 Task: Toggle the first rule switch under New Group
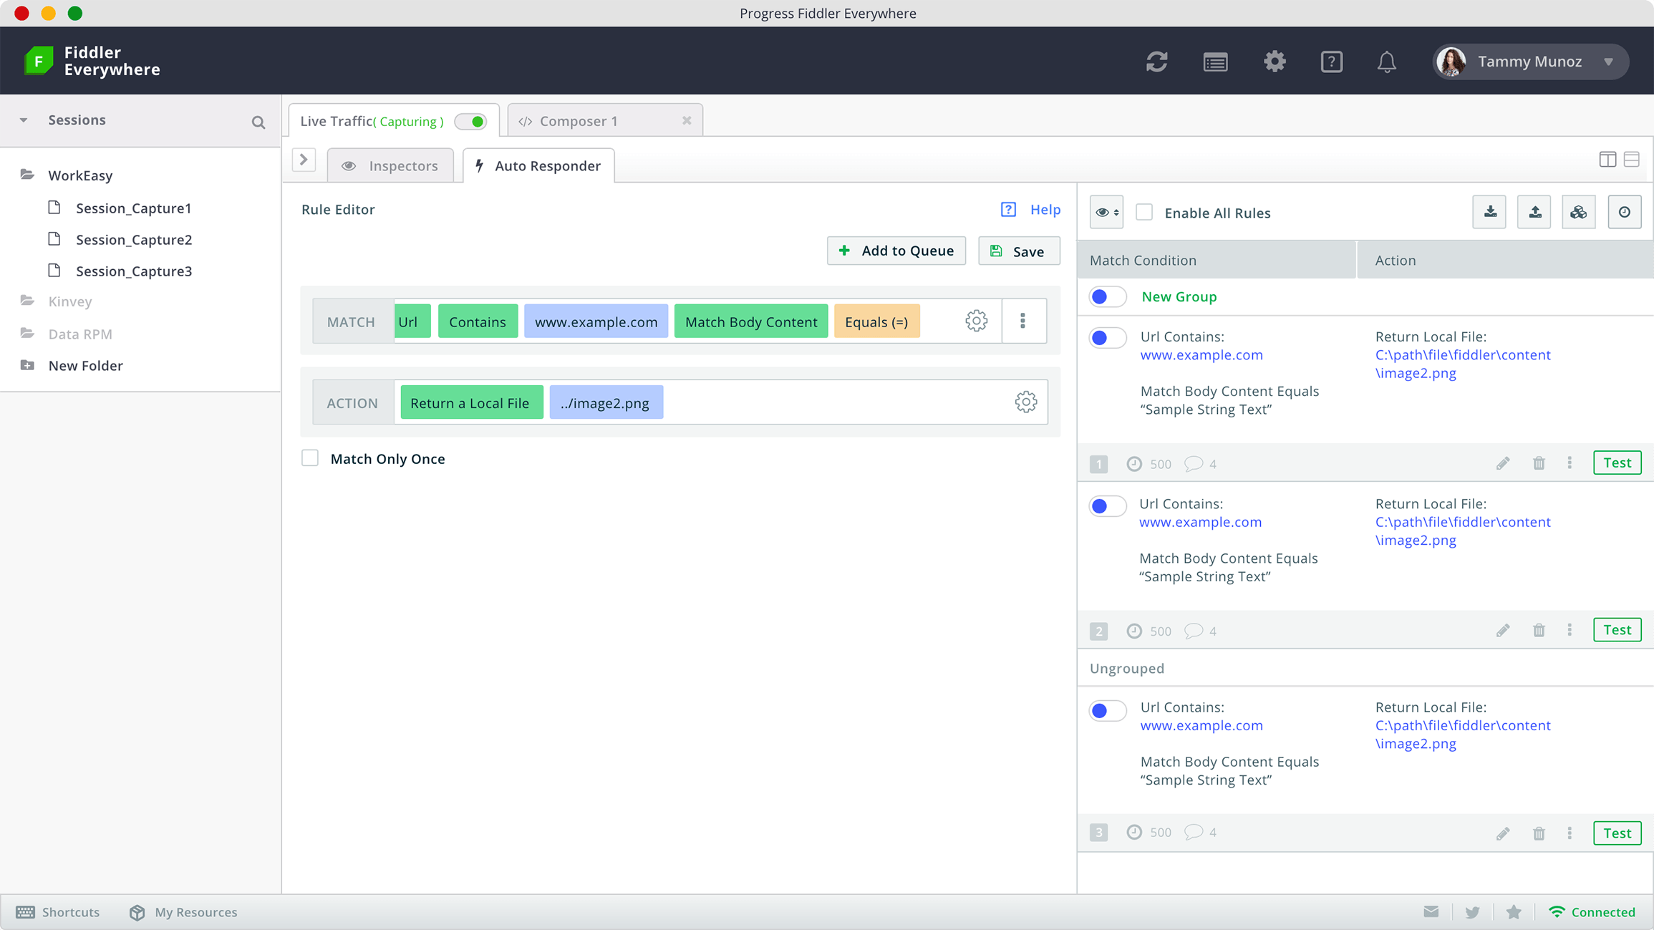click(1108, 337)
